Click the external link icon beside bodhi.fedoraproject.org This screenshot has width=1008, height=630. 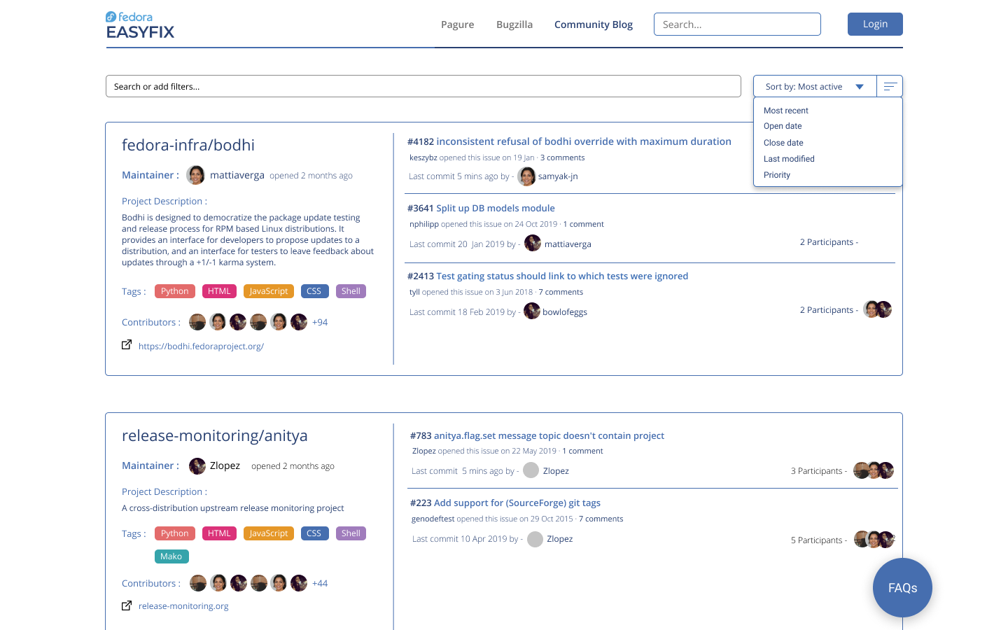pos(127,344)
